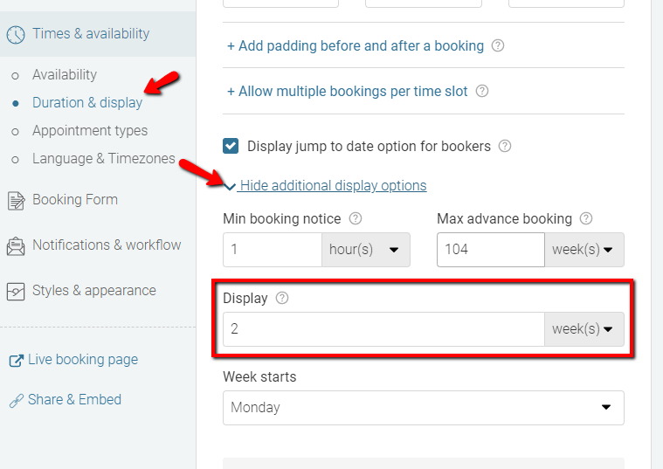663x469 pixels.
Task: Click the Notifications & workflow envelope icon
Action: click(x=16, y=246)
